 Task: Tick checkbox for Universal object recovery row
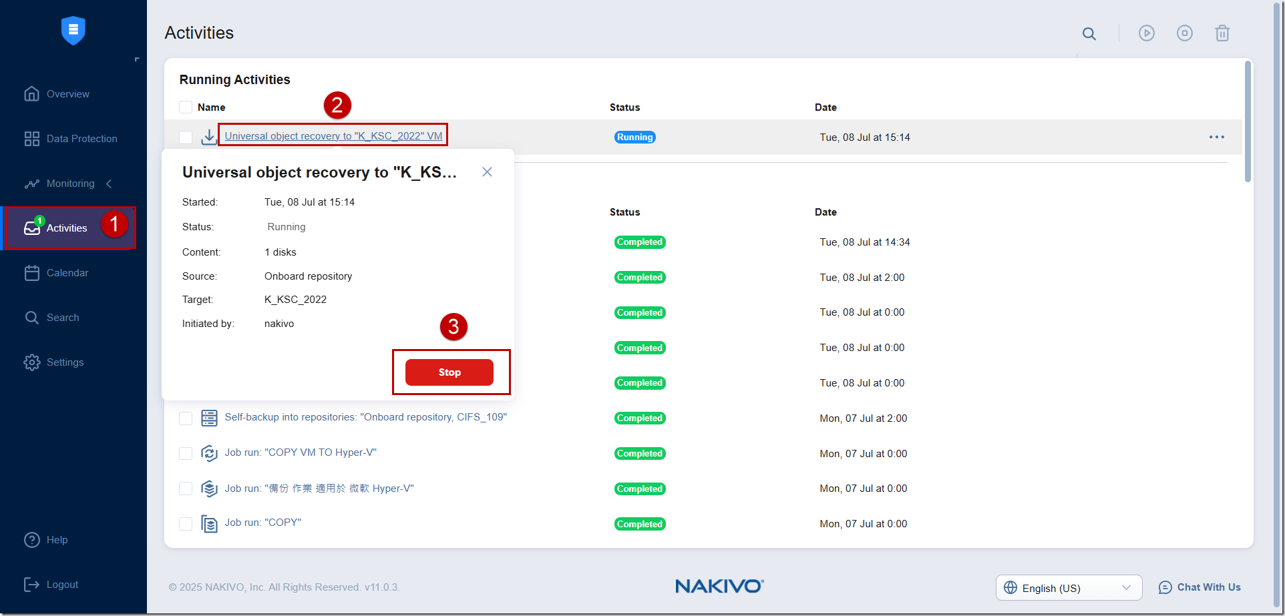click(186, 137)
